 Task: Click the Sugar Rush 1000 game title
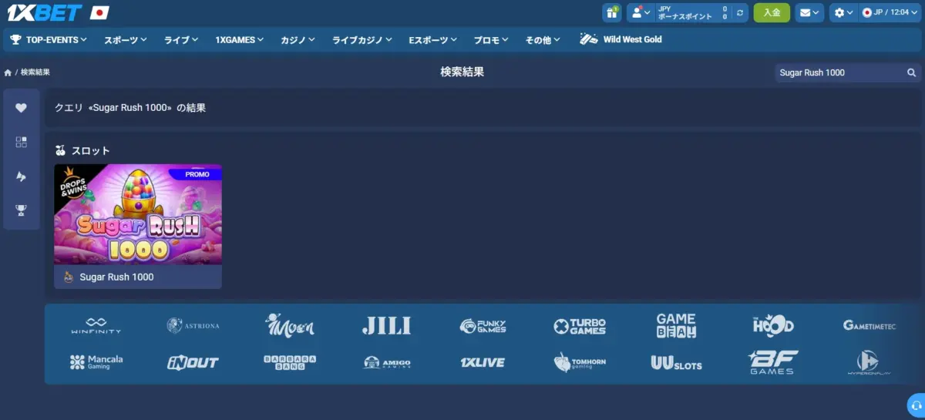coord(116,277)
